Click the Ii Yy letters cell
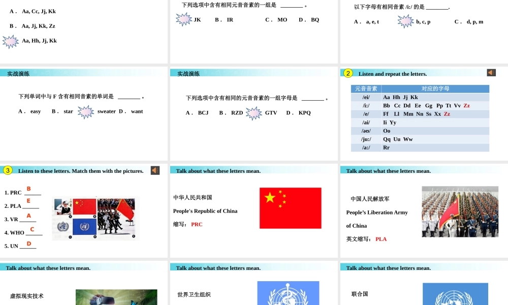The width and height of the screenshot is (508, 305). point(435,123)
